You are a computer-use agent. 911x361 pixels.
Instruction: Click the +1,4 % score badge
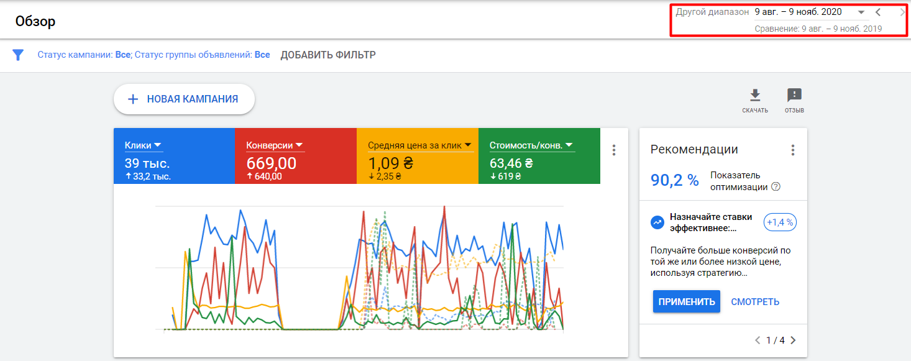[780, 222]
